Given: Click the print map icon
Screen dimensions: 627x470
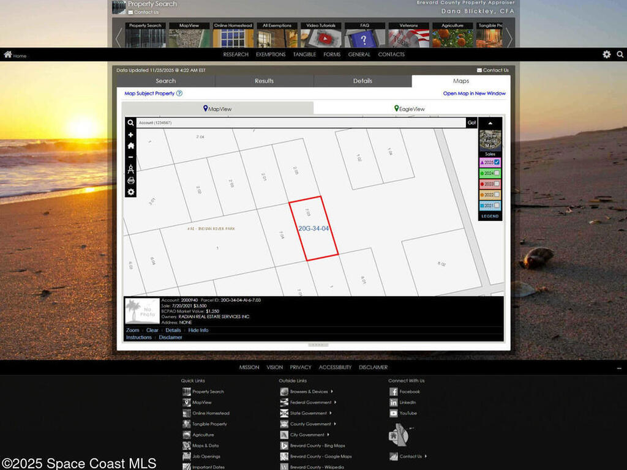Looking at the screenshot, I should (130, 181).
